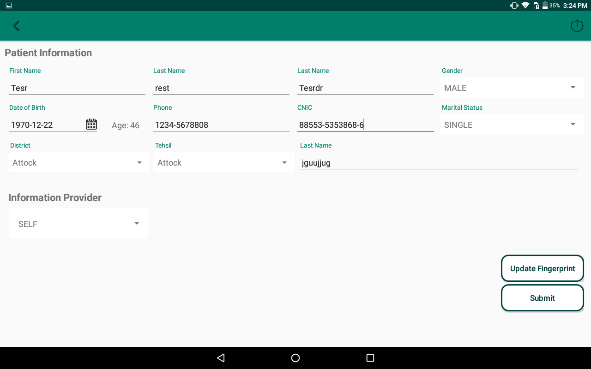Open the Date of Birth calendar picker
The image size is (591, 369).
tap(91, 124)
